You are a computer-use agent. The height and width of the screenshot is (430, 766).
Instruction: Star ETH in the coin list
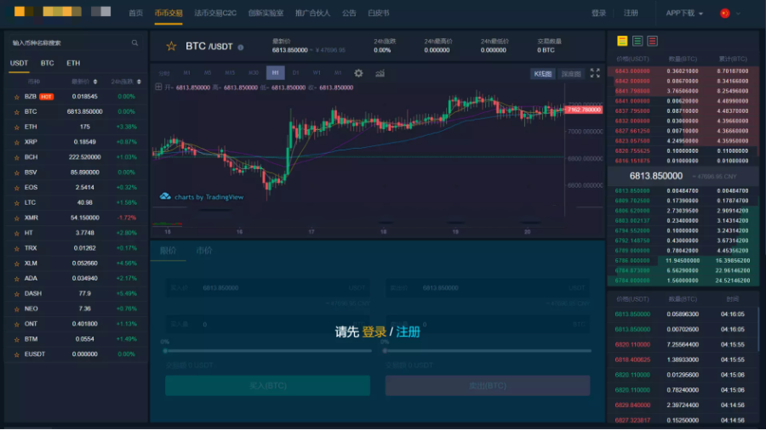tap(16, 126)
